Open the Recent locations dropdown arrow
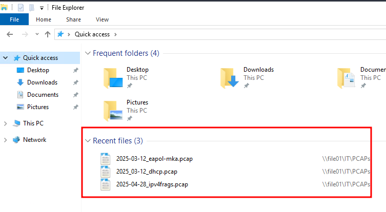The width and height of the screenshot is (386, 212). tap(37, 34)
